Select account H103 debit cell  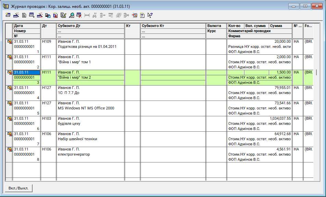(48, 118)
